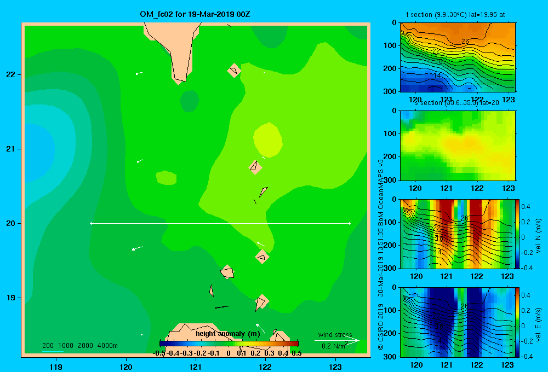548x372 pixels.
Task: Click the wind vector arrow near 19.7N 120.2E
Action: pos(138,248)
